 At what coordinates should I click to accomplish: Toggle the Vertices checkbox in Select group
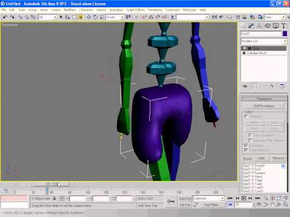246,116
